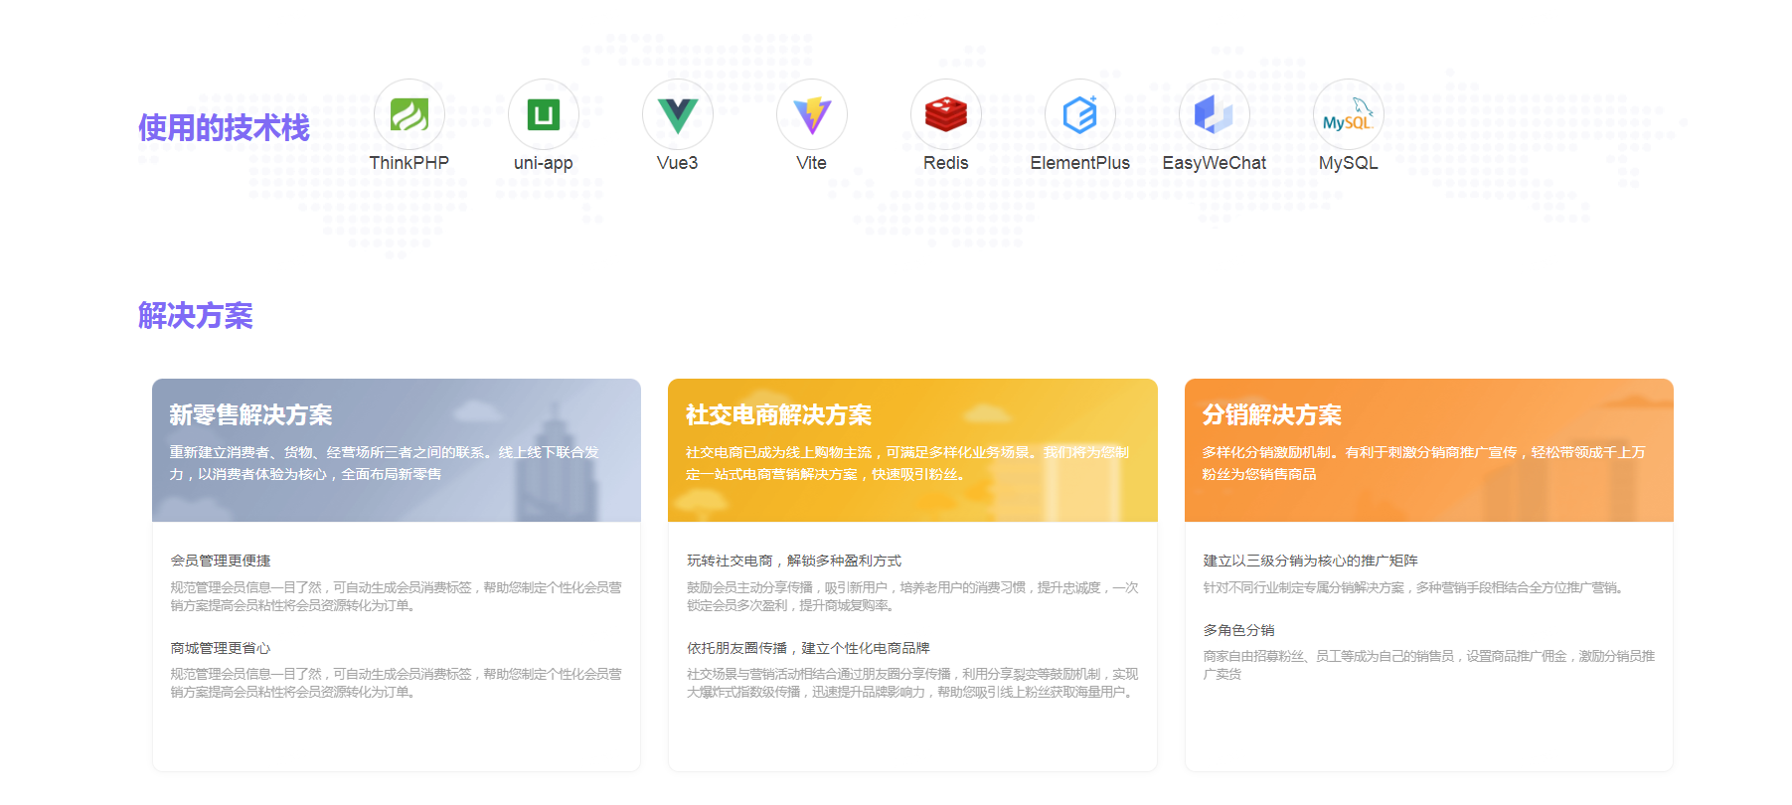Viewport: 1792px width, 805px height.
Task: Click 会员管理更便捷 item title
Action: [221, 561]
